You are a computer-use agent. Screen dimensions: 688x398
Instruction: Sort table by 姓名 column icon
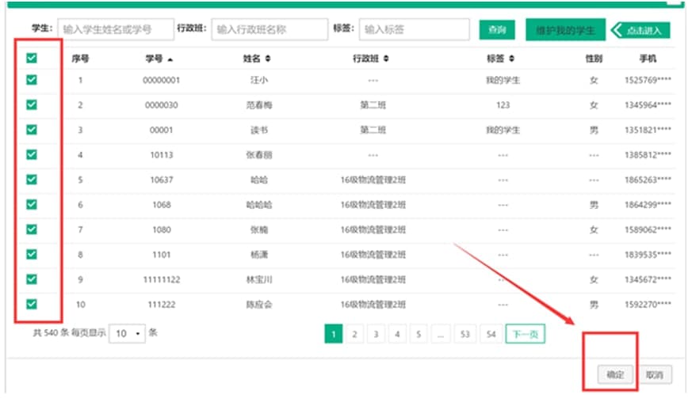point(267,59)
